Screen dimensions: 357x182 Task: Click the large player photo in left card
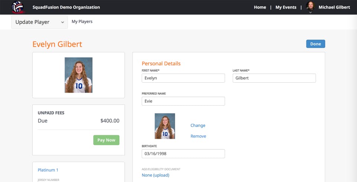pos(78,75)
